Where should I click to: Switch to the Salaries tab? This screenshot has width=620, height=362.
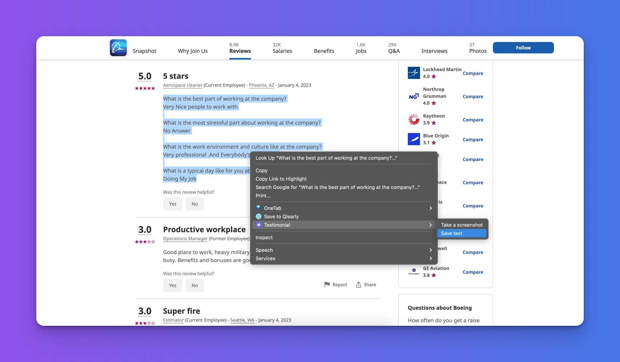[x=282, y=51]
